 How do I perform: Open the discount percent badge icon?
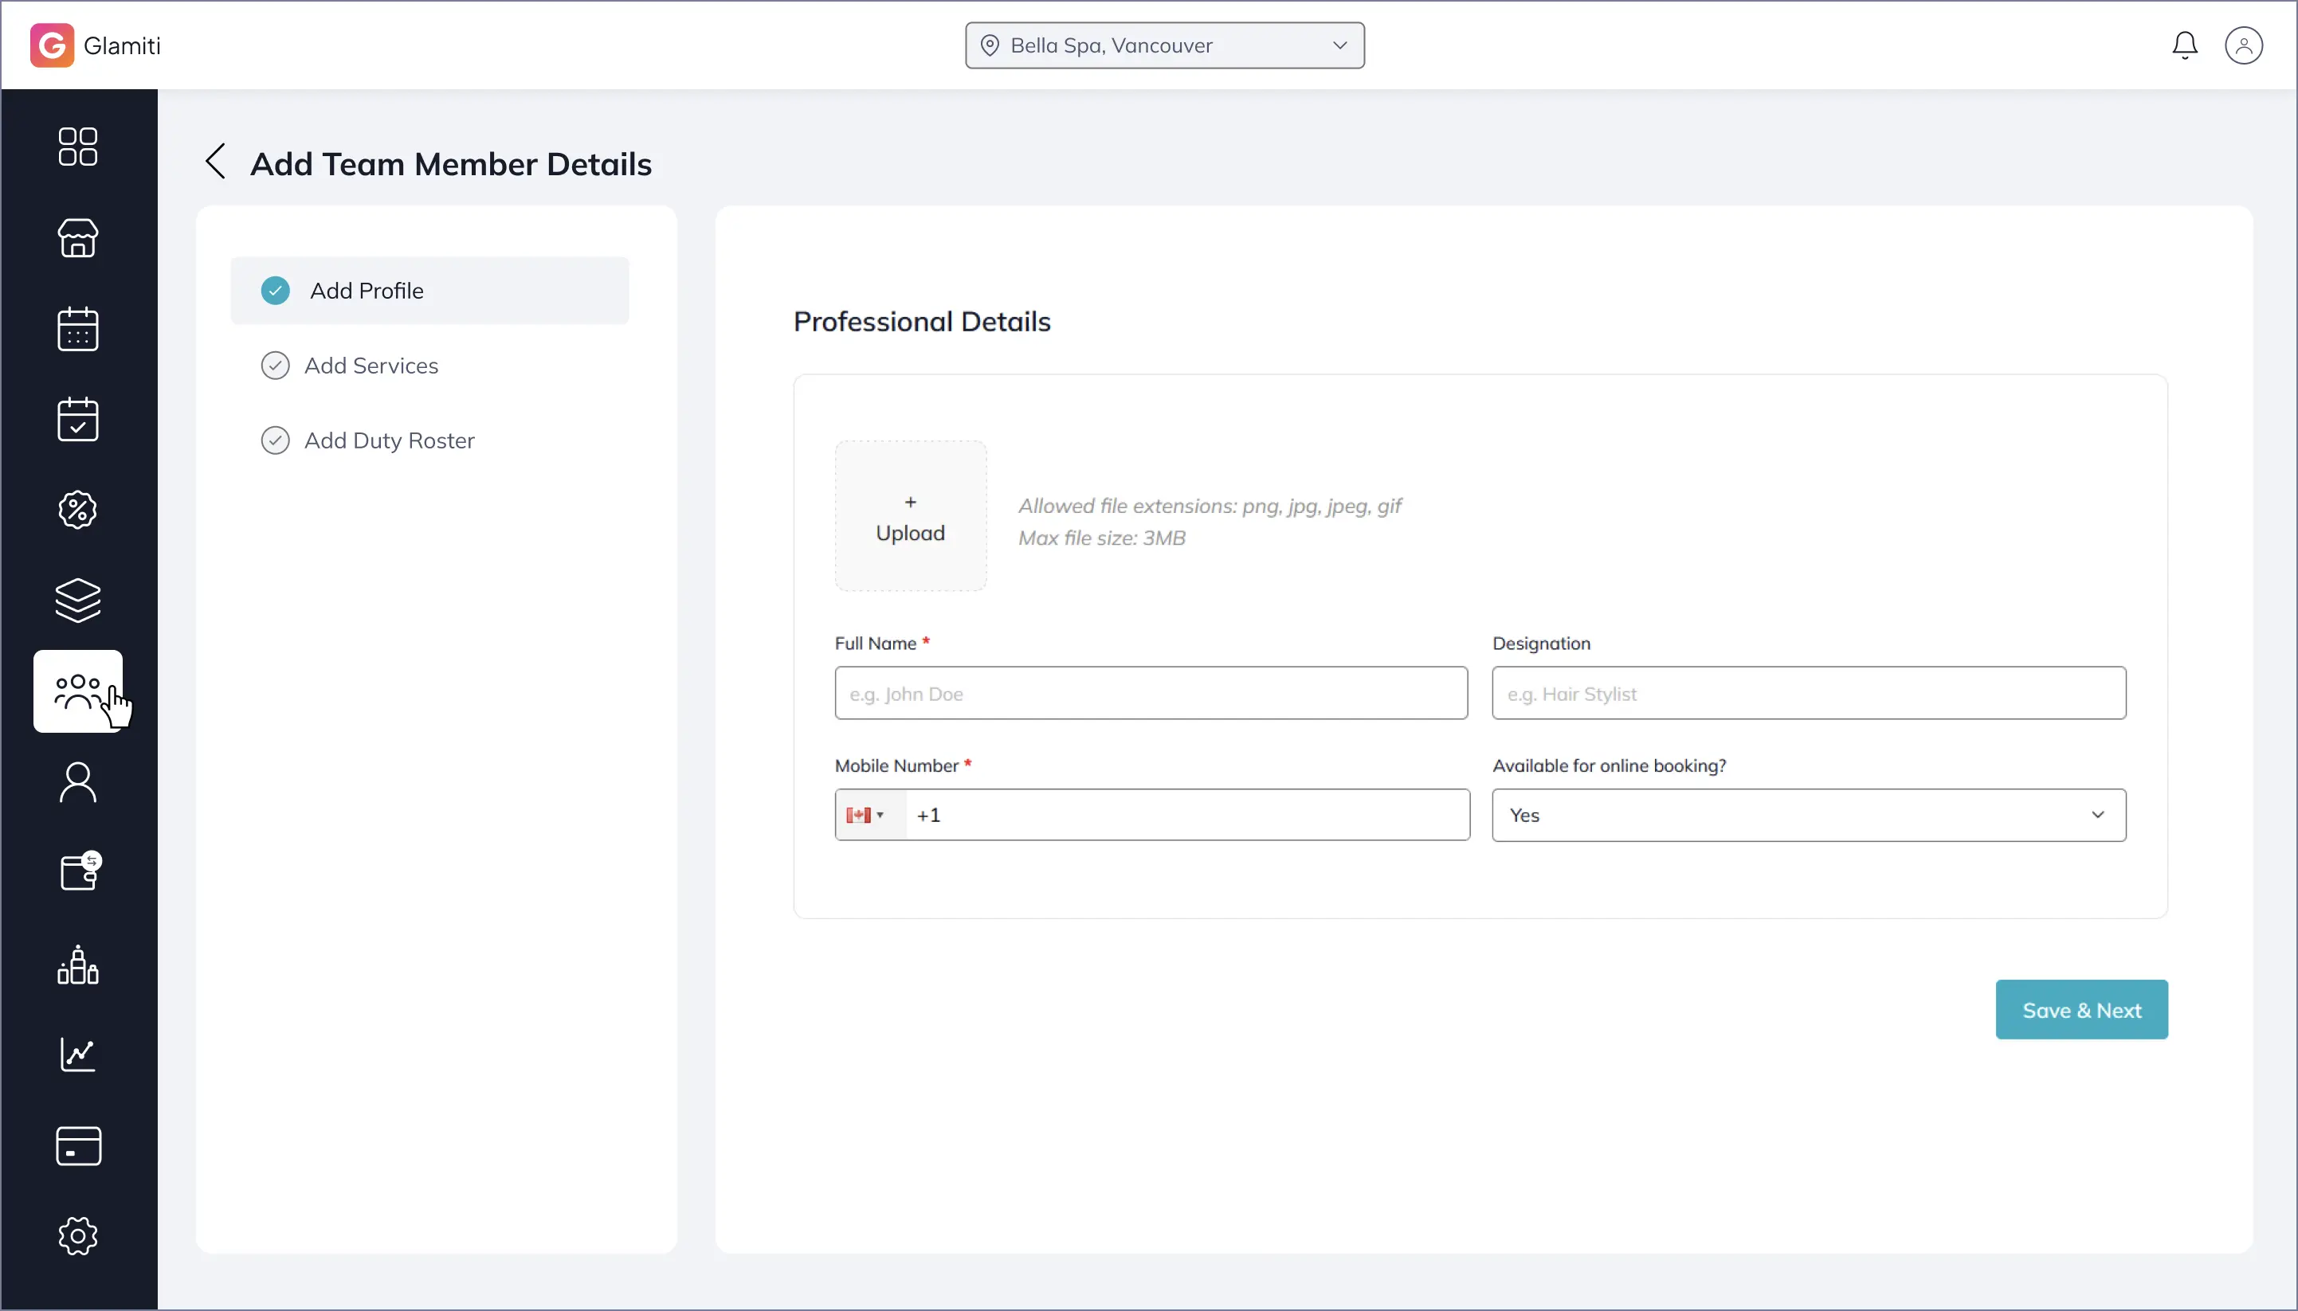point(77,510)
